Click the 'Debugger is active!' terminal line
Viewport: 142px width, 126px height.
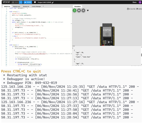tap(24, 79)
